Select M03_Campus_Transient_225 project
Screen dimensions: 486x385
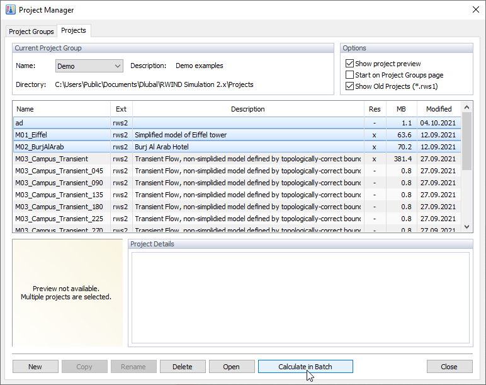click(237, 219)
